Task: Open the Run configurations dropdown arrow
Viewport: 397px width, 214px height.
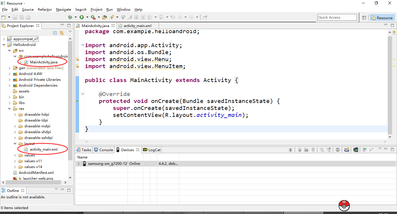Action: click(x=87, y=17)
